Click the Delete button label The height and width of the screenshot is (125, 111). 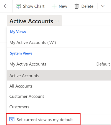click(x=87, y=6)
